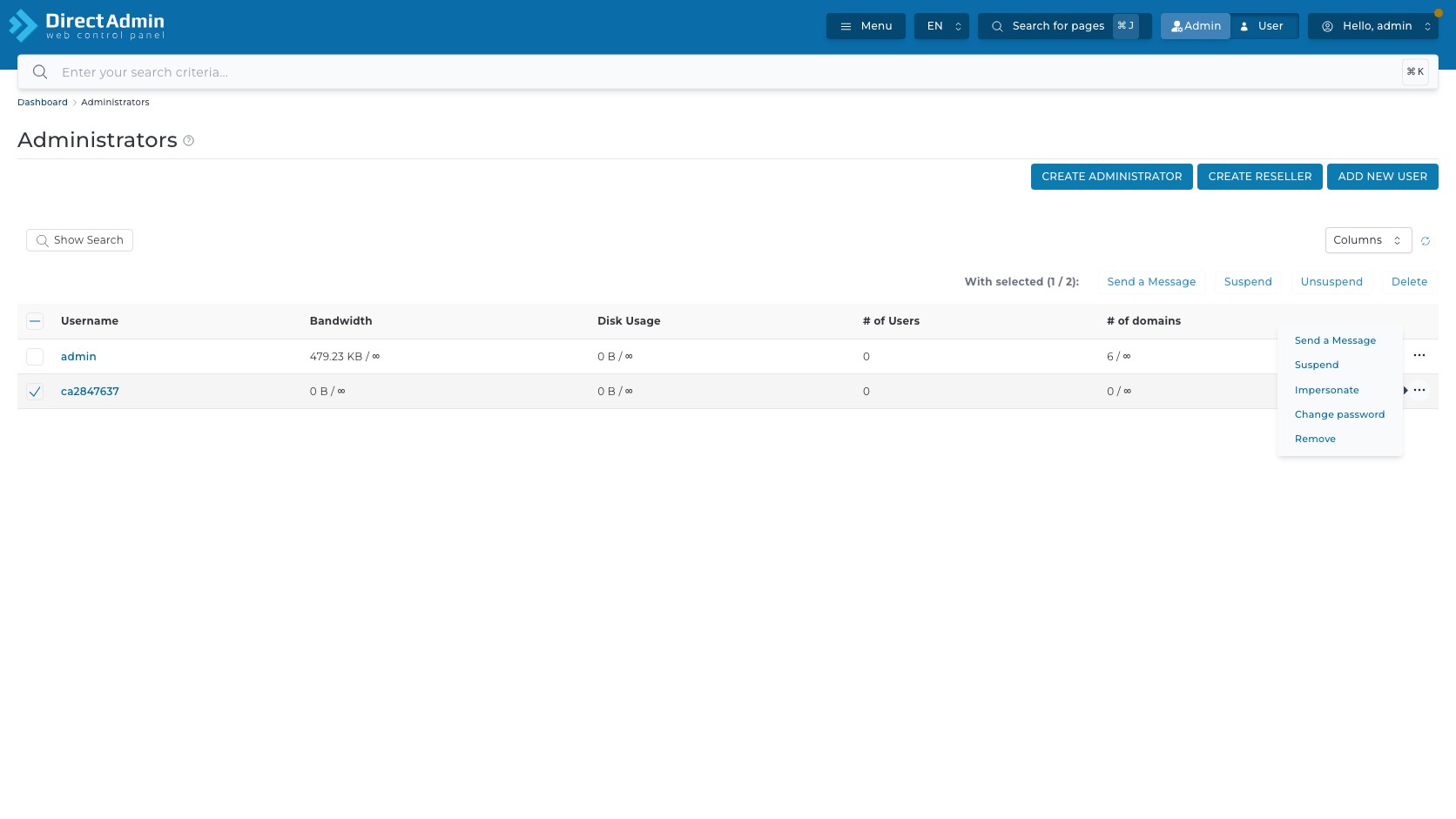Screen dimensions: 1456x819
Task: Click the # of Users column header
Action: point(891,321)
